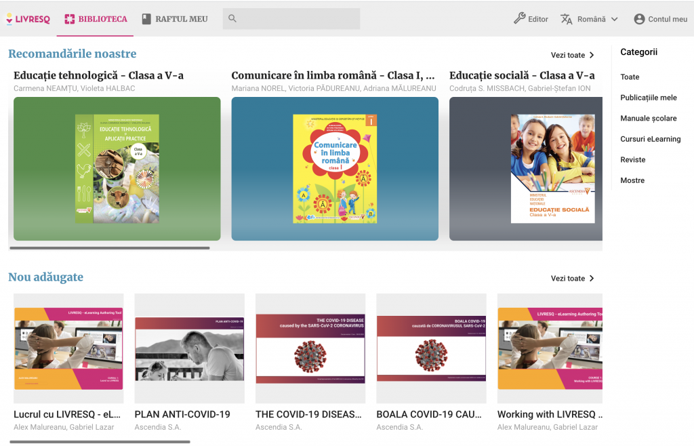
Task: Select the BIBLIOTECA tab
Action: pos(95,19)
